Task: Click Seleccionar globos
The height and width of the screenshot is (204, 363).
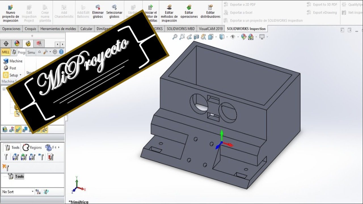Action: point(114,11)
